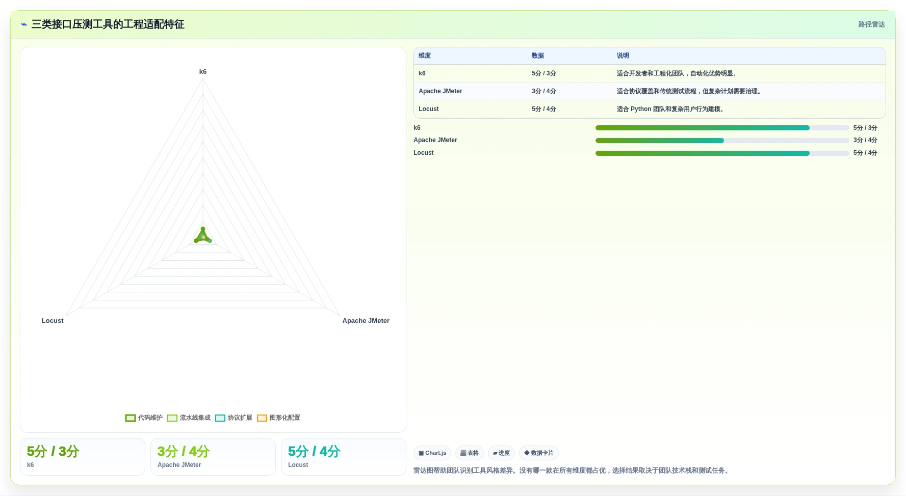Screen dimensions: 906x496
Task: Click the 5分 / 3分 value in the table
Action: coord(544,73)
